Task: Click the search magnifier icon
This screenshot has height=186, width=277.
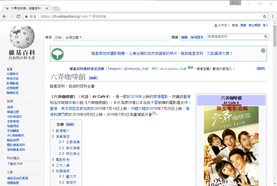Action: pos(265,37)
